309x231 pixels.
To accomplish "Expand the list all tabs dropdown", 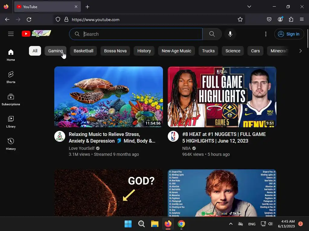I will coord(249,7).
